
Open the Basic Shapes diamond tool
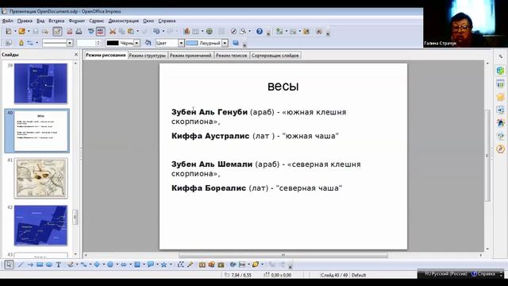97,265
